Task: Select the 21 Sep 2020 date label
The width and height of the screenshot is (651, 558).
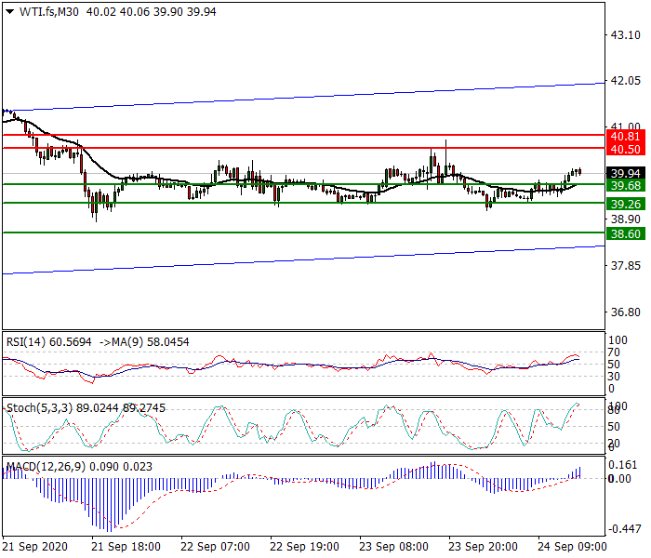Action: 35,547
